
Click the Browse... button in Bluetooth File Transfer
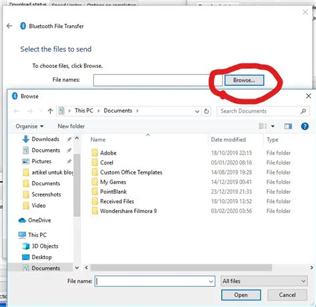pos(244,80)
